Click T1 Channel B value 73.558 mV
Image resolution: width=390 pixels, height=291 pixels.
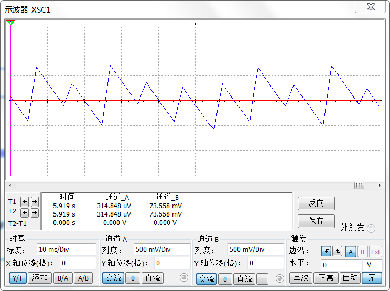[166, 206]
